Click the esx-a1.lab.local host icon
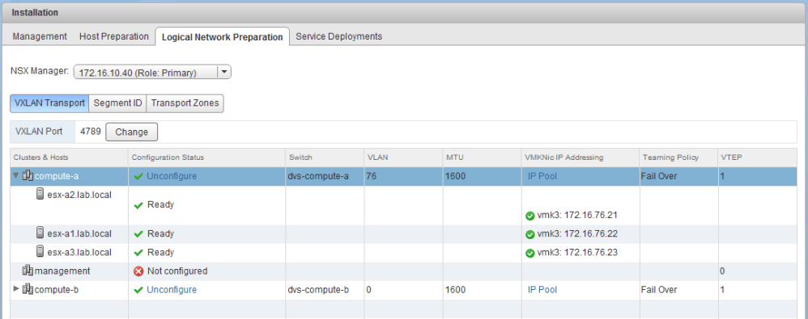Screen dimensions: 808x319 40,233
